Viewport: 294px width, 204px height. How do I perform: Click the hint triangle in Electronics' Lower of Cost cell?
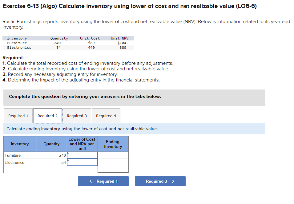click(x=68, y=160)
